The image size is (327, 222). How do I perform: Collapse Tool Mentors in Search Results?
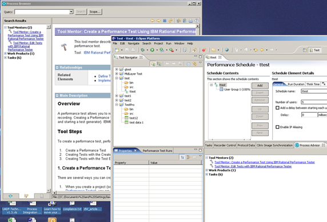tap(5, 27)
